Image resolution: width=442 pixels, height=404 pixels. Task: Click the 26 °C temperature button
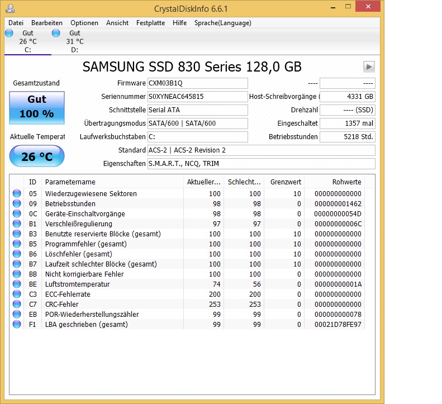click(x=37, y=156)
